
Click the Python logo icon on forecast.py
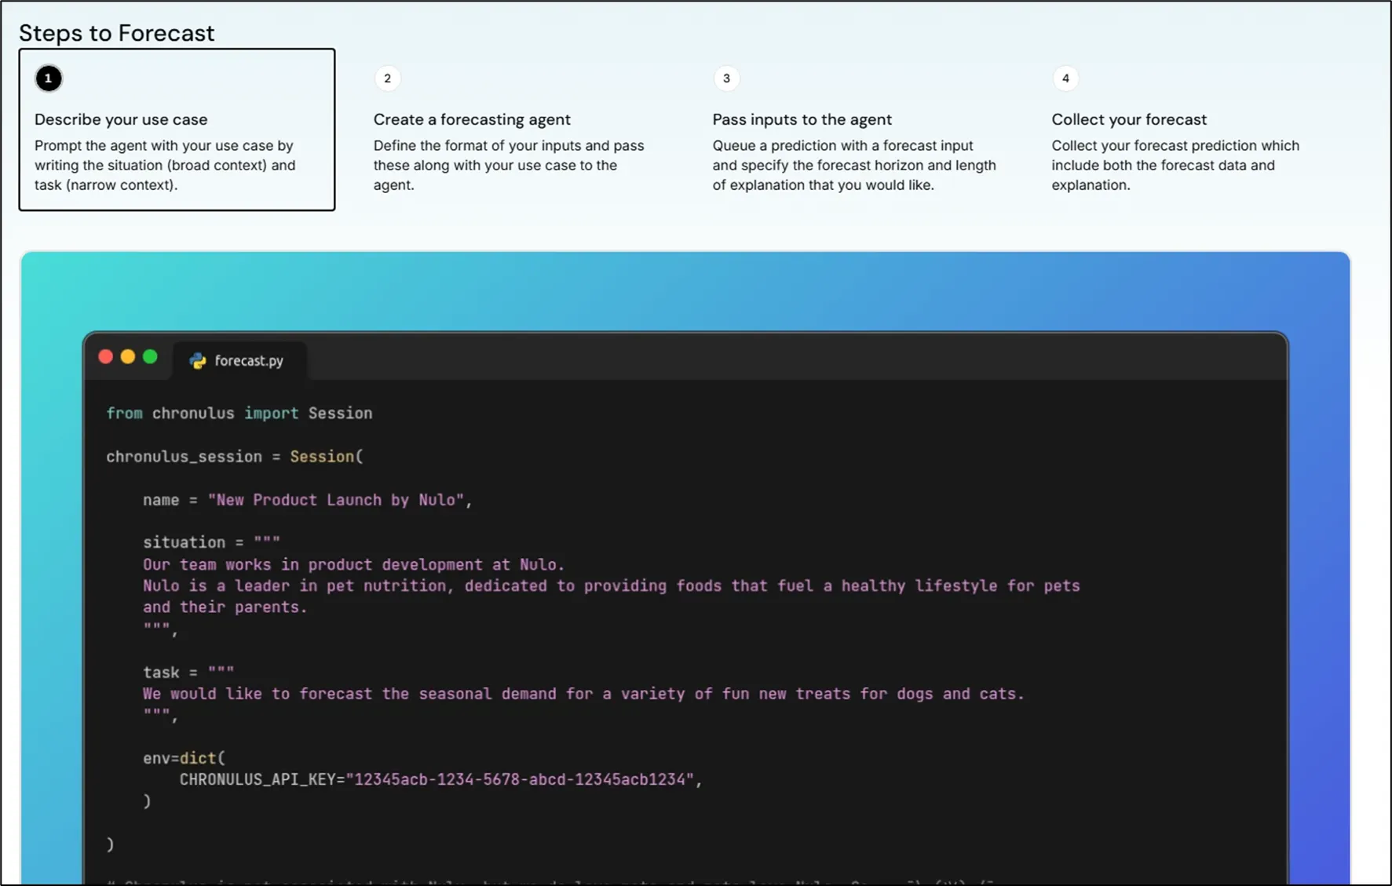[198, 360]
